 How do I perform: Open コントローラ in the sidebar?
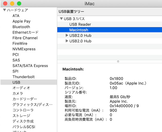(23, 110)
